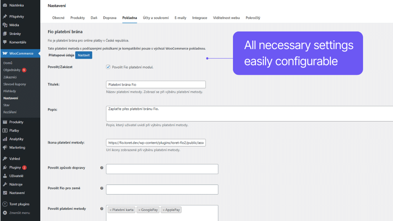The width and height of the screenshot is (393, 221).
Task: Open Stav submenu item
Action: 6,105
